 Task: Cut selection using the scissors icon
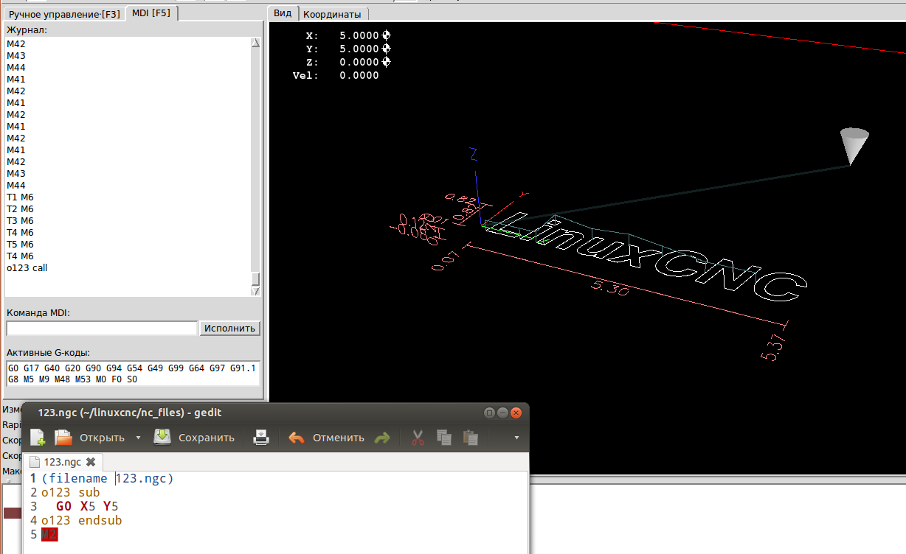(418, 438)
